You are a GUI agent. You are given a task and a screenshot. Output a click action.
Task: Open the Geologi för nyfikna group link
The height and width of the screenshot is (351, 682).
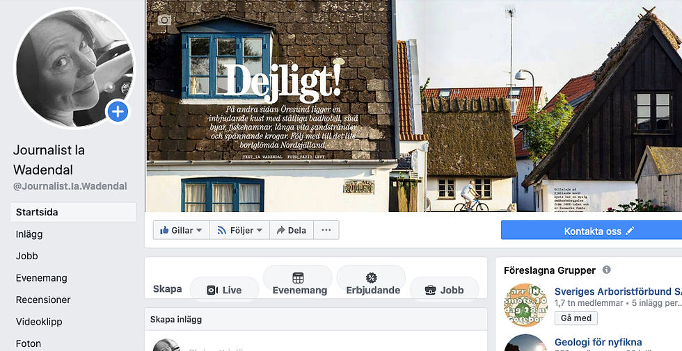pos(598,342)
